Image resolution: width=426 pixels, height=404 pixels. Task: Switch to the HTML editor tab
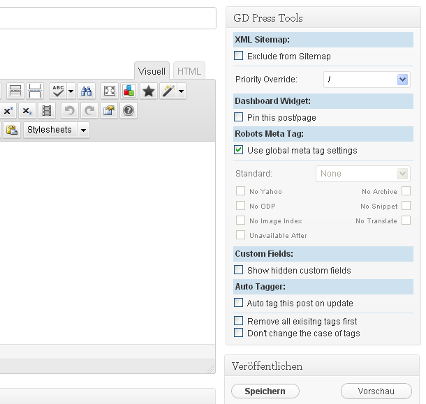(x=189, y=71)
